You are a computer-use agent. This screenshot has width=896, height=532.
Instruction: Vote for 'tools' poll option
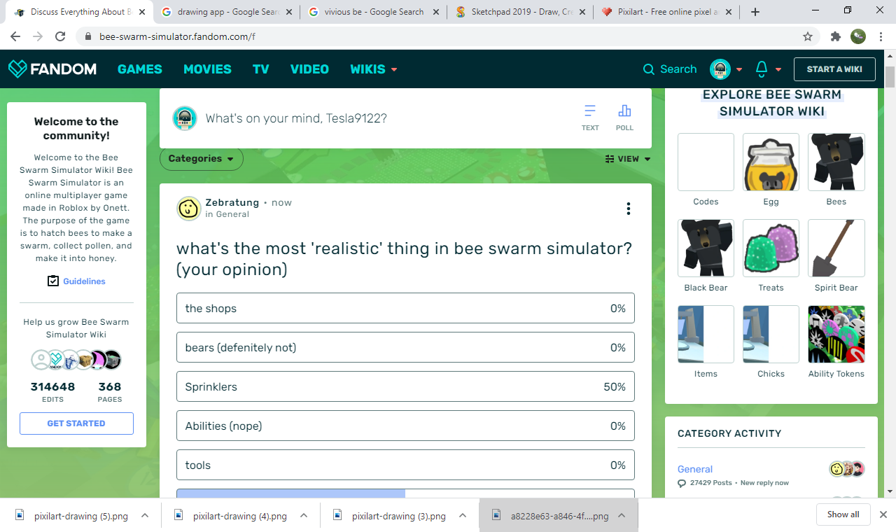[405, 465]
